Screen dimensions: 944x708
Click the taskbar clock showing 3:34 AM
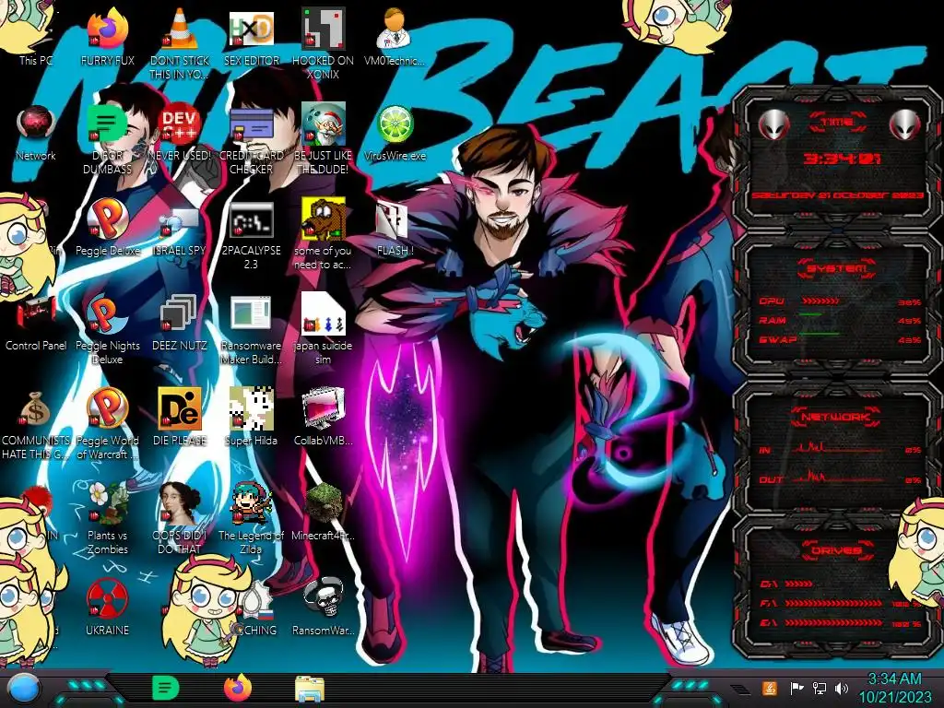[894, 688]
